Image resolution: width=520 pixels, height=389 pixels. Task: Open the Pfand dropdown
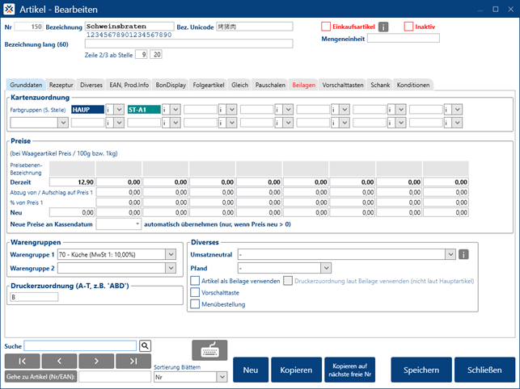[x=326, y=267]
